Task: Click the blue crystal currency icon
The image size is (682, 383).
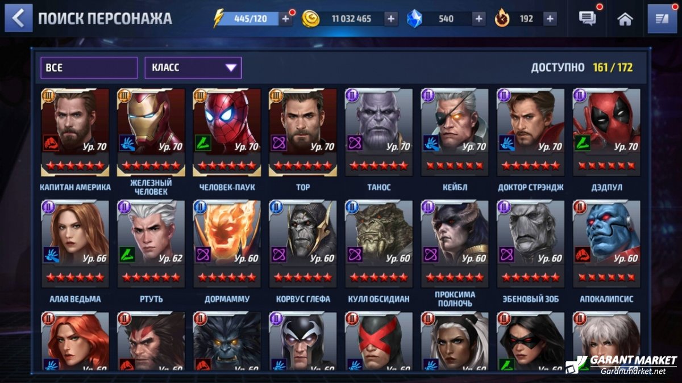Action: pos(415,19)
